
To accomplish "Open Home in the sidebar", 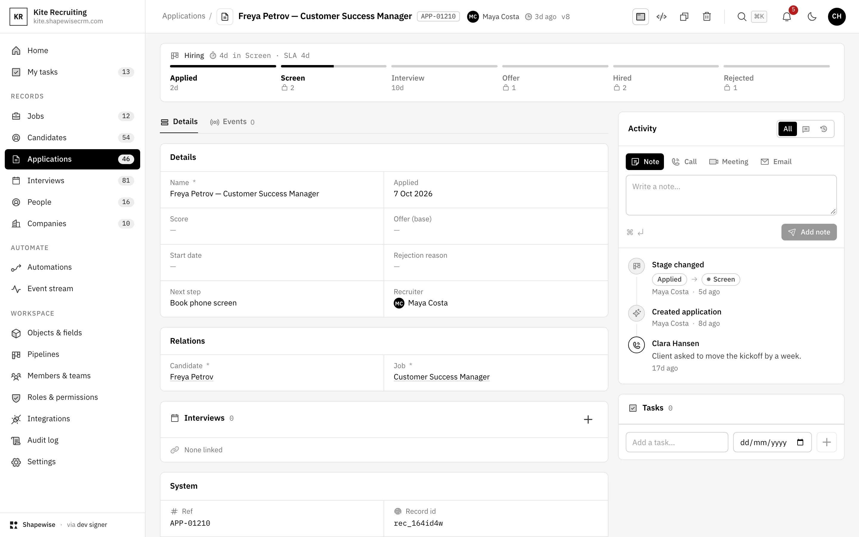I will click(72, 50).
